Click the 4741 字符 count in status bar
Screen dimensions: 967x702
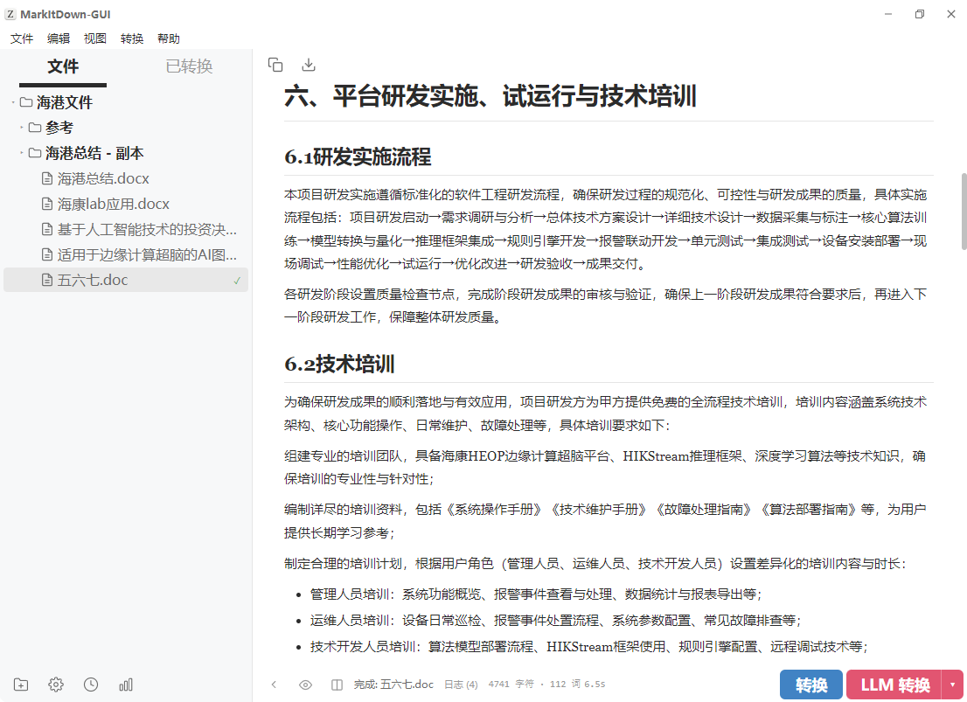[511, 685]
